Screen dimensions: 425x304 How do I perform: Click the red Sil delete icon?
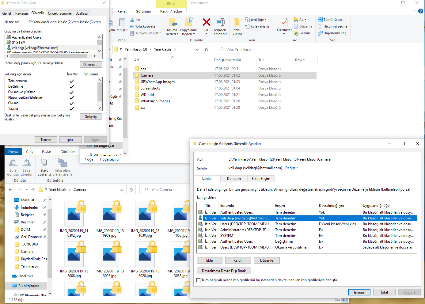[206, 22]
